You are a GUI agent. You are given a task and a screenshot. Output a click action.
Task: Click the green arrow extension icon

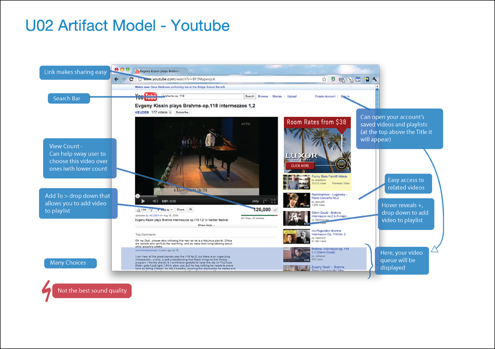pyautogui.click(x=333, y=79)
